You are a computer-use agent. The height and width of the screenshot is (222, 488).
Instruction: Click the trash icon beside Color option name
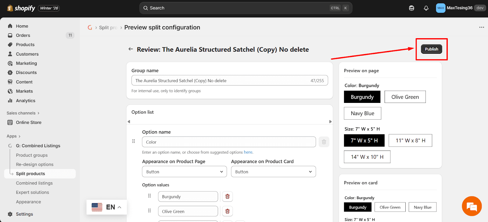pos(324,142)
